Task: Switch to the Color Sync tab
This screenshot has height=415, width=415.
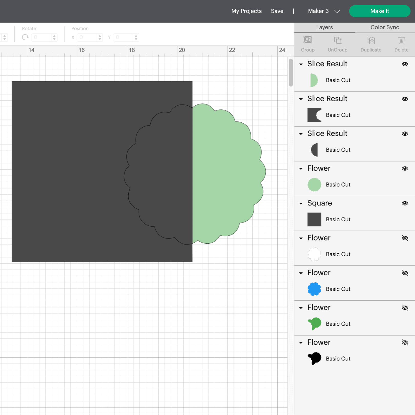Action: pyautogui.click(x=385, y=27)
